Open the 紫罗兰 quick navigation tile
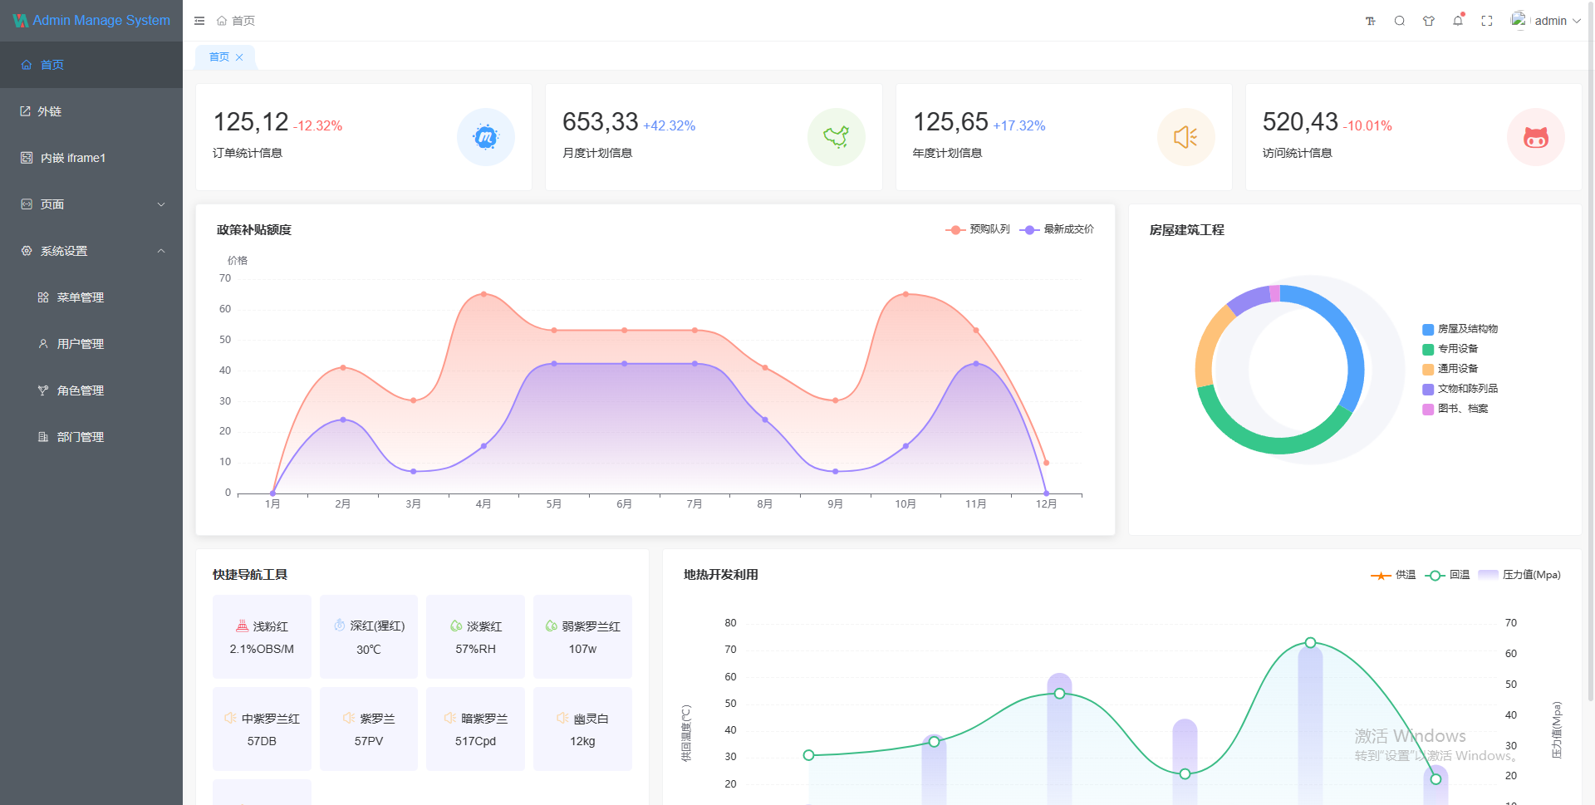Viewport: 1595px width, 805px height. pos(369,729)
